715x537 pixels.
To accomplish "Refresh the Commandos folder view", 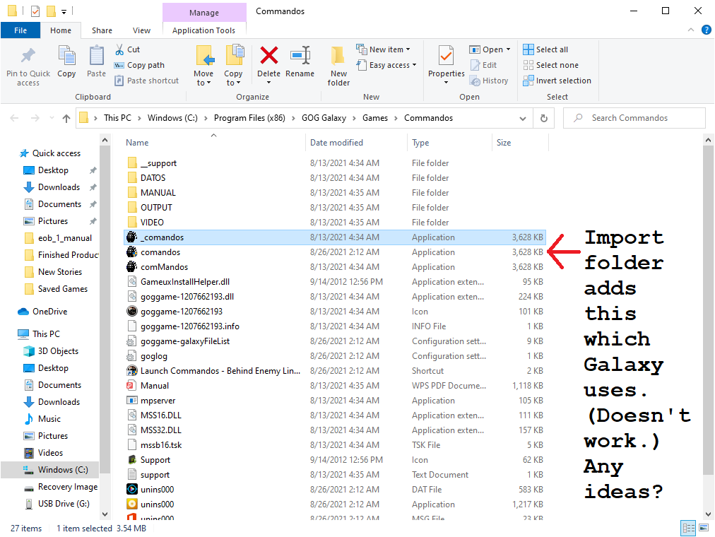I will [543, 118].
